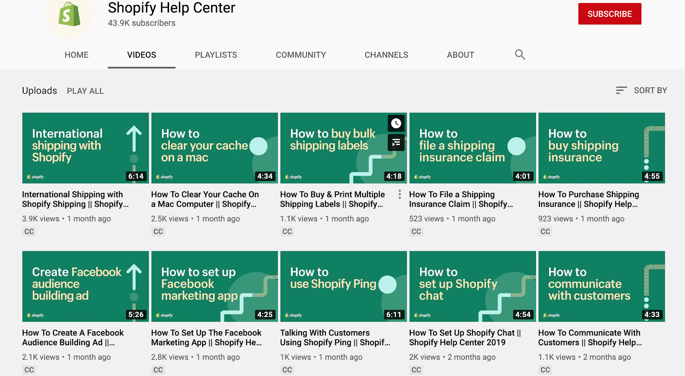Open How To Purchase Shipping Insurance title
This screenshot has height=376, width=685.
coord(589,199)
